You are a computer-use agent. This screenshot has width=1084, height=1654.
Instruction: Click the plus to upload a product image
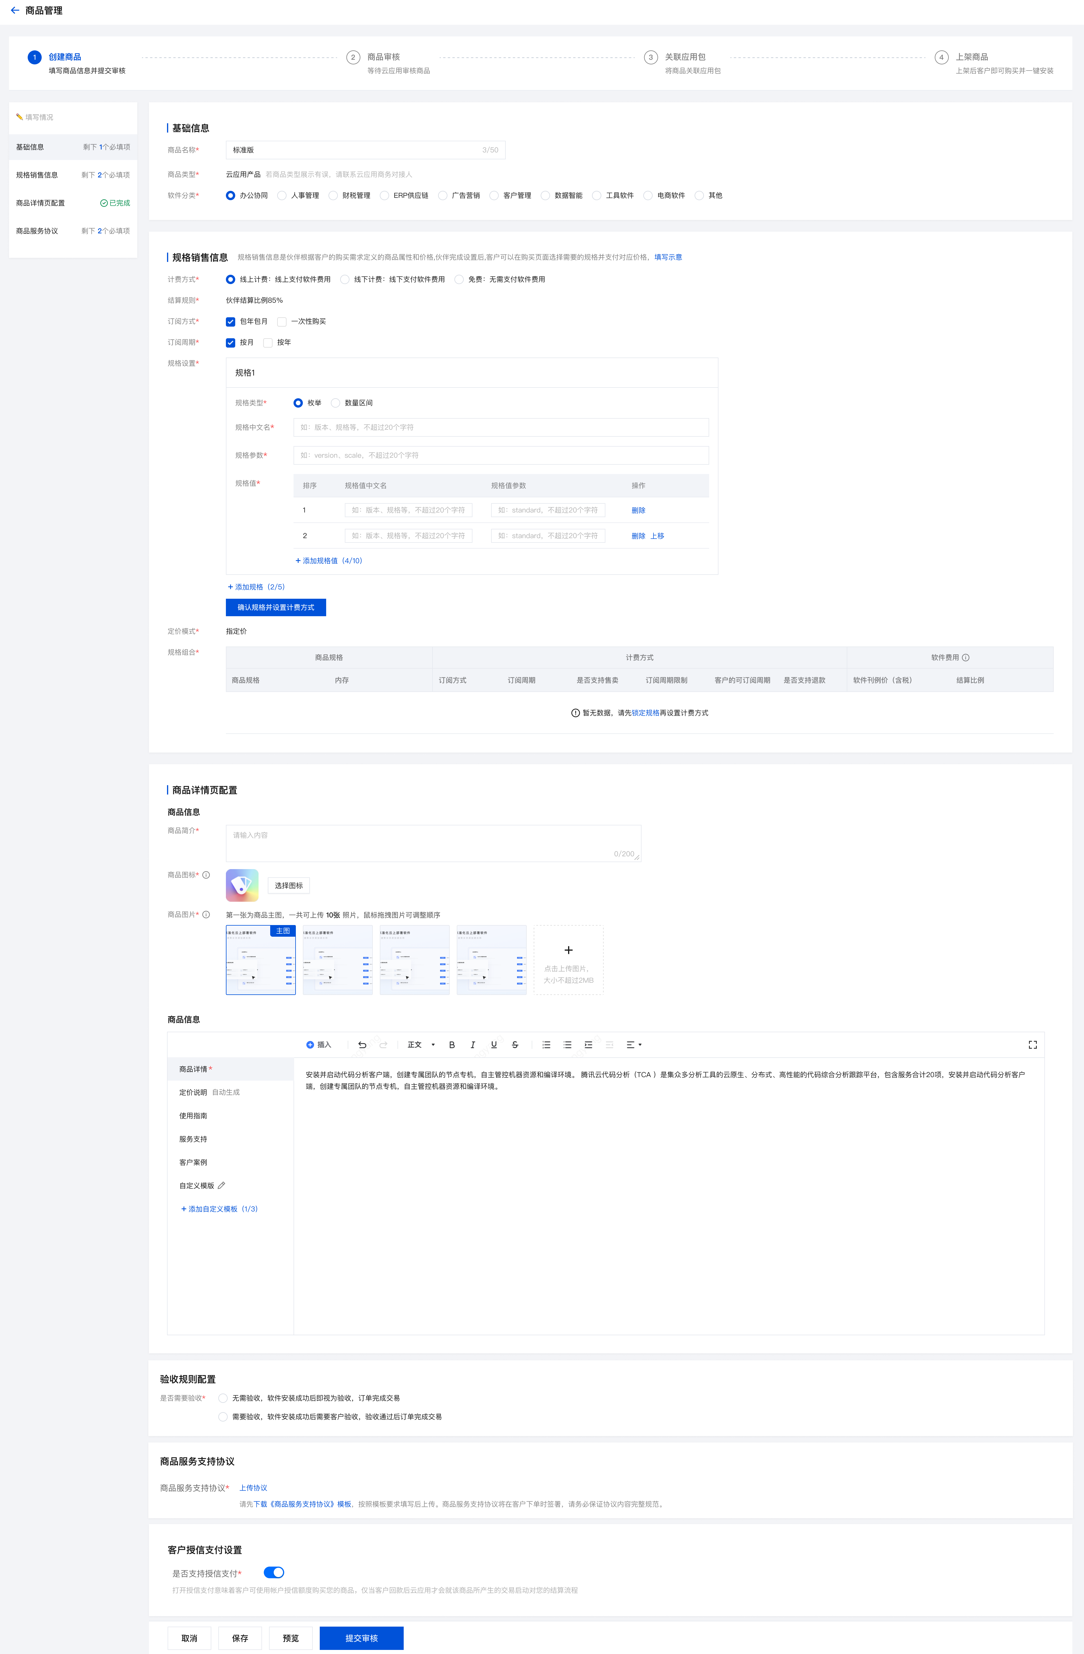pos(568,950)
